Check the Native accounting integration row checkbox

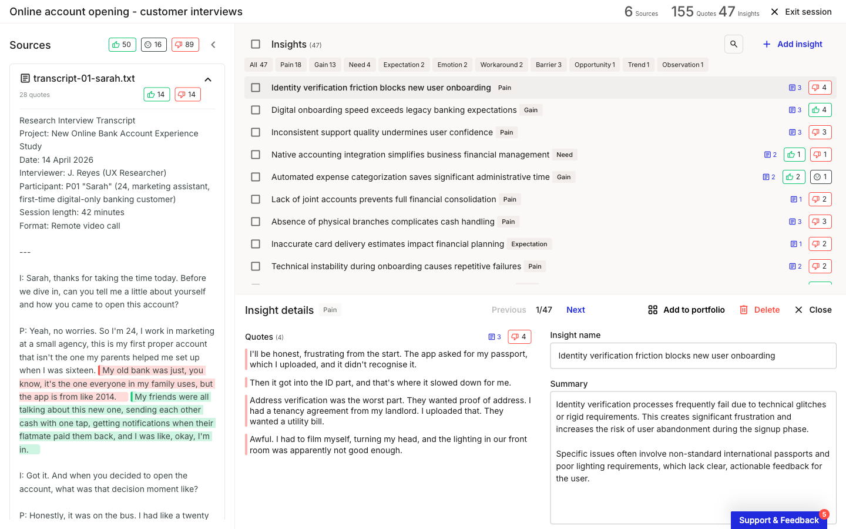click(256, 155)
